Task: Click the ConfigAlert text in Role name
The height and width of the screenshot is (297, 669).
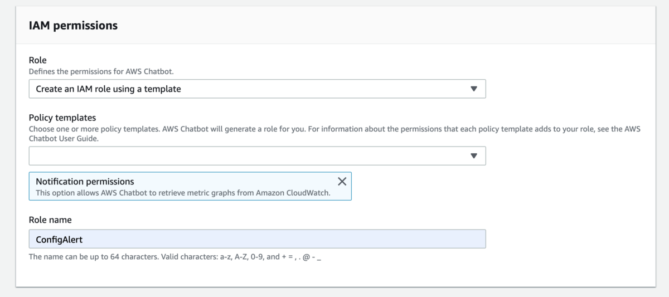Action: pos(59,240)
